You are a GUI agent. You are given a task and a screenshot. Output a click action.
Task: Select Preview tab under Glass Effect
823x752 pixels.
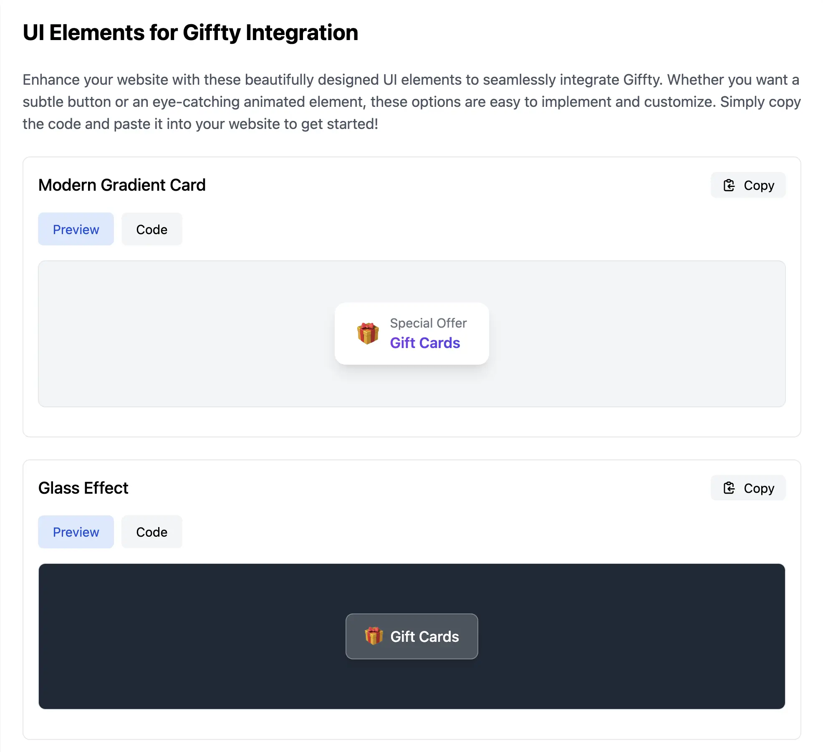(x=76, y=532)
